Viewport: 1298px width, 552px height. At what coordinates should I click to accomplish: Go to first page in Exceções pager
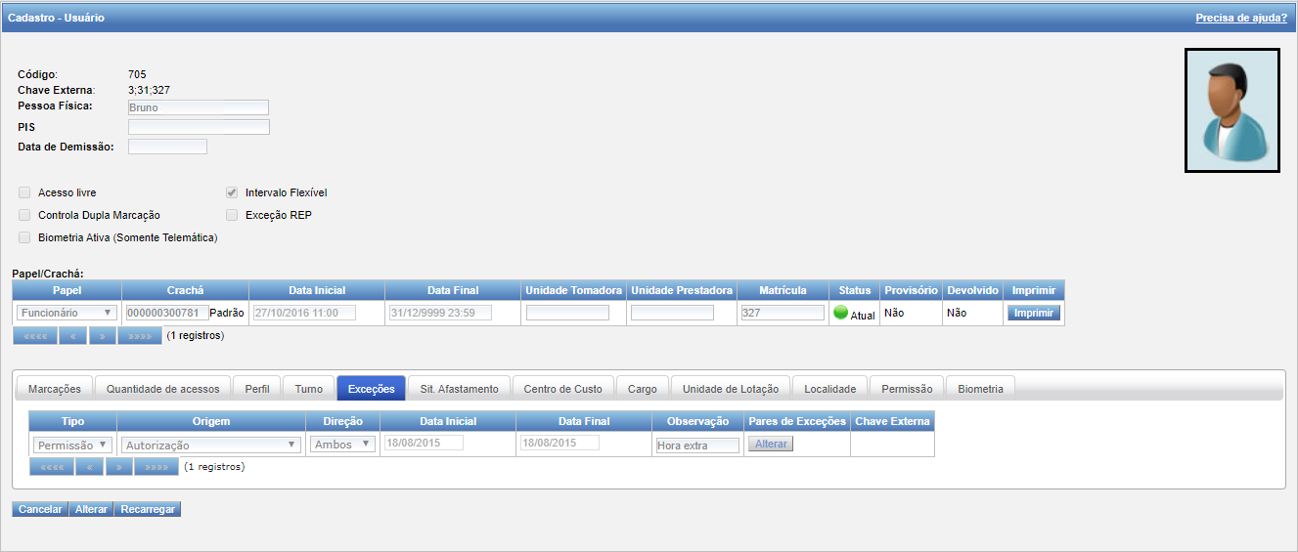(51, 467)
